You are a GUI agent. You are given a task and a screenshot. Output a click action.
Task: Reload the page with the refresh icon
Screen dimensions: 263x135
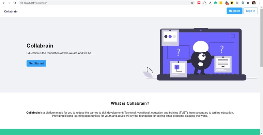pos(15,3)
